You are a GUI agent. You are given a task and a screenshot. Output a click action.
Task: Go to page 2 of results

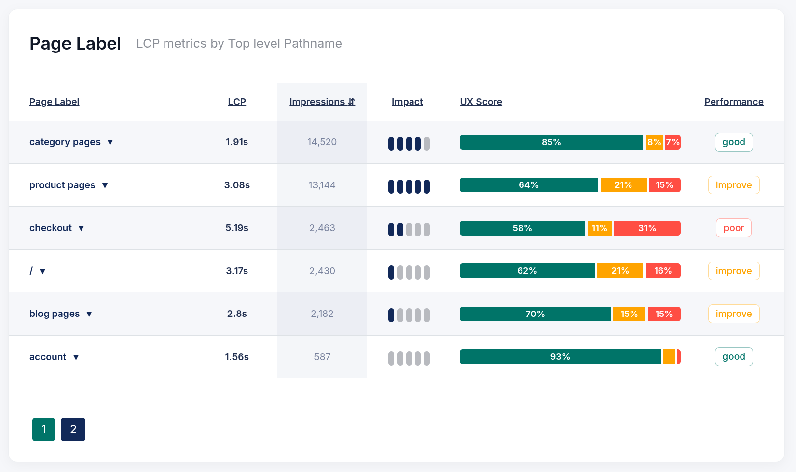click(73, 429)
